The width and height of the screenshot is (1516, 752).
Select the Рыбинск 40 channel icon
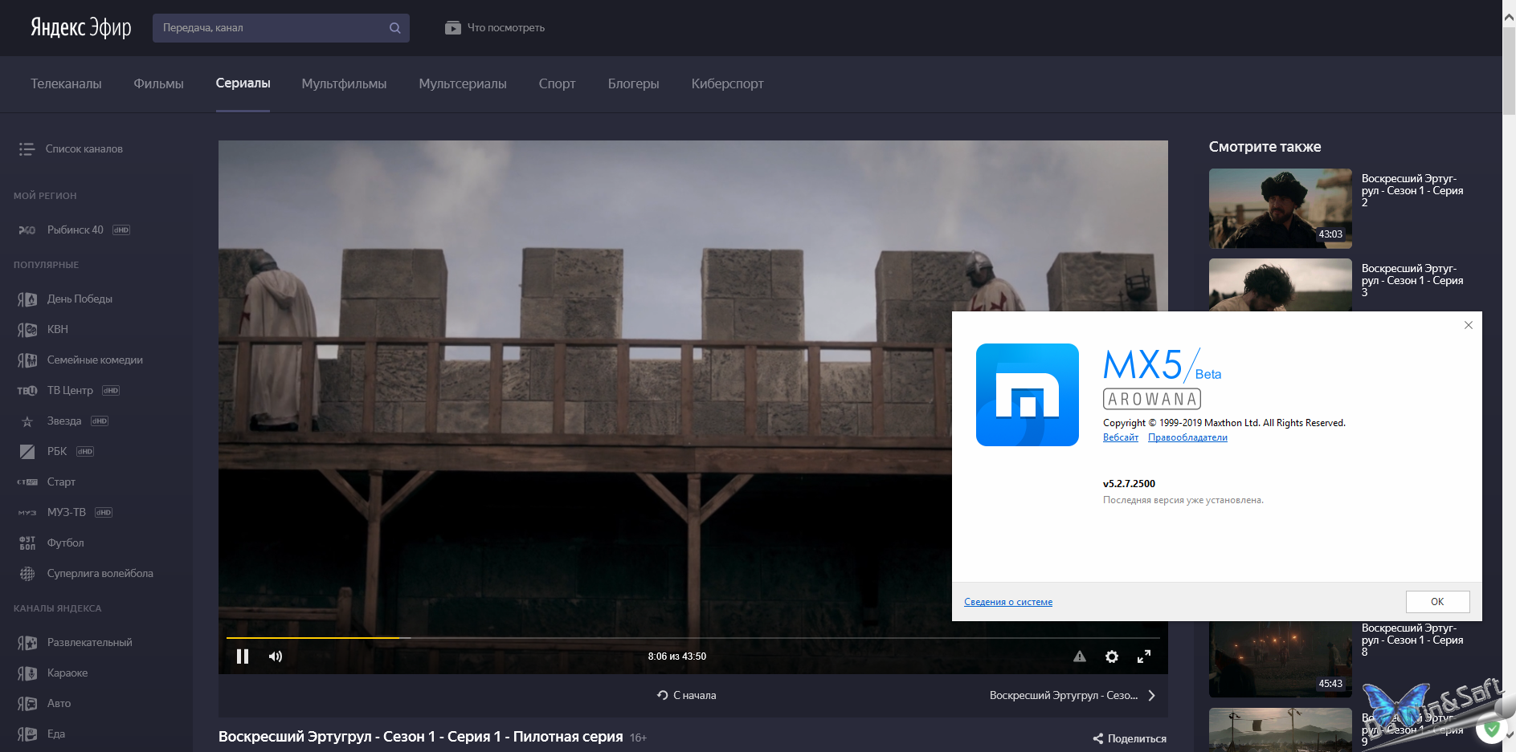coord(27,230)
